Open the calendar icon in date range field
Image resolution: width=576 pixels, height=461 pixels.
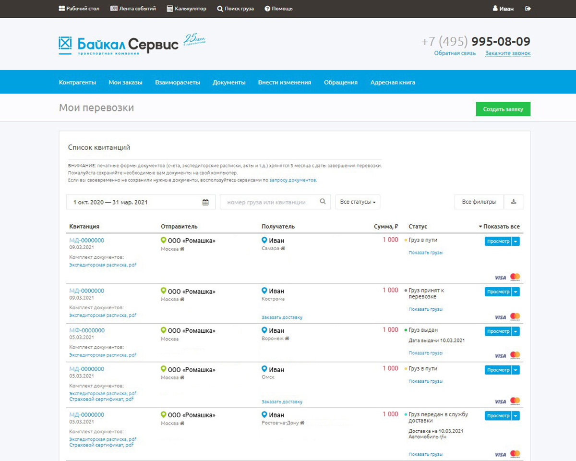(x=205, y=202)
